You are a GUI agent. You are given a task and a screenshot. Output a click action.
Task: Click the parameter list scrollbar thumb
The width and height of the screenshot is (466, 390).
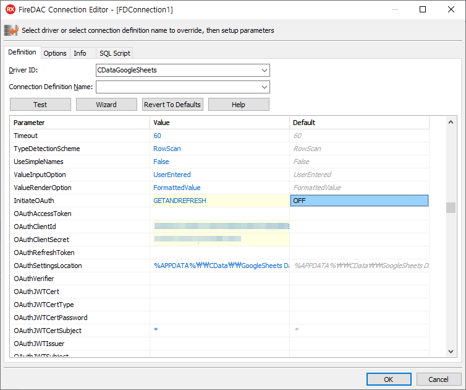pyautogui.click(x=451, y=207)
